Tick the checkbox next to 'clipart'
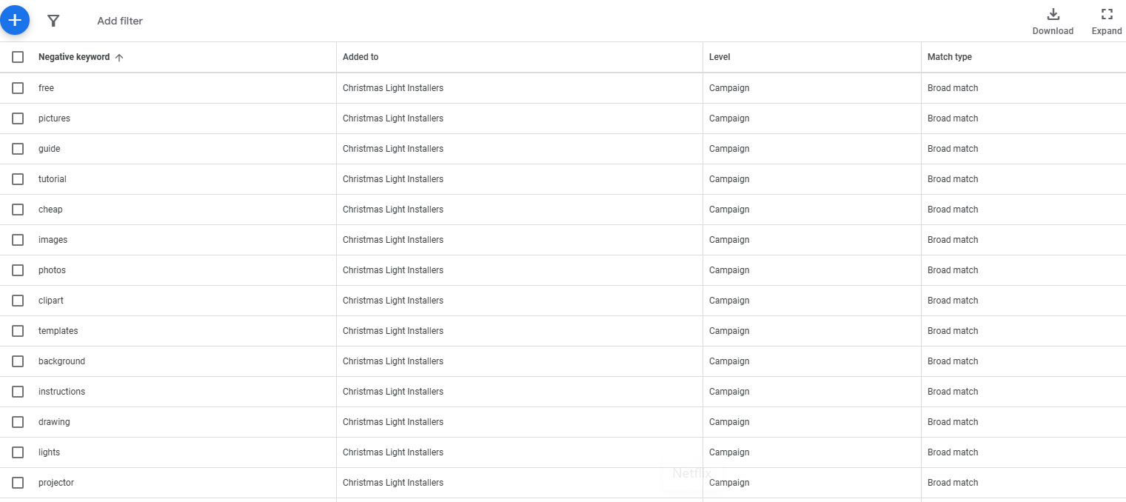This screenshot has width=1126, height=502. point(18,301)
